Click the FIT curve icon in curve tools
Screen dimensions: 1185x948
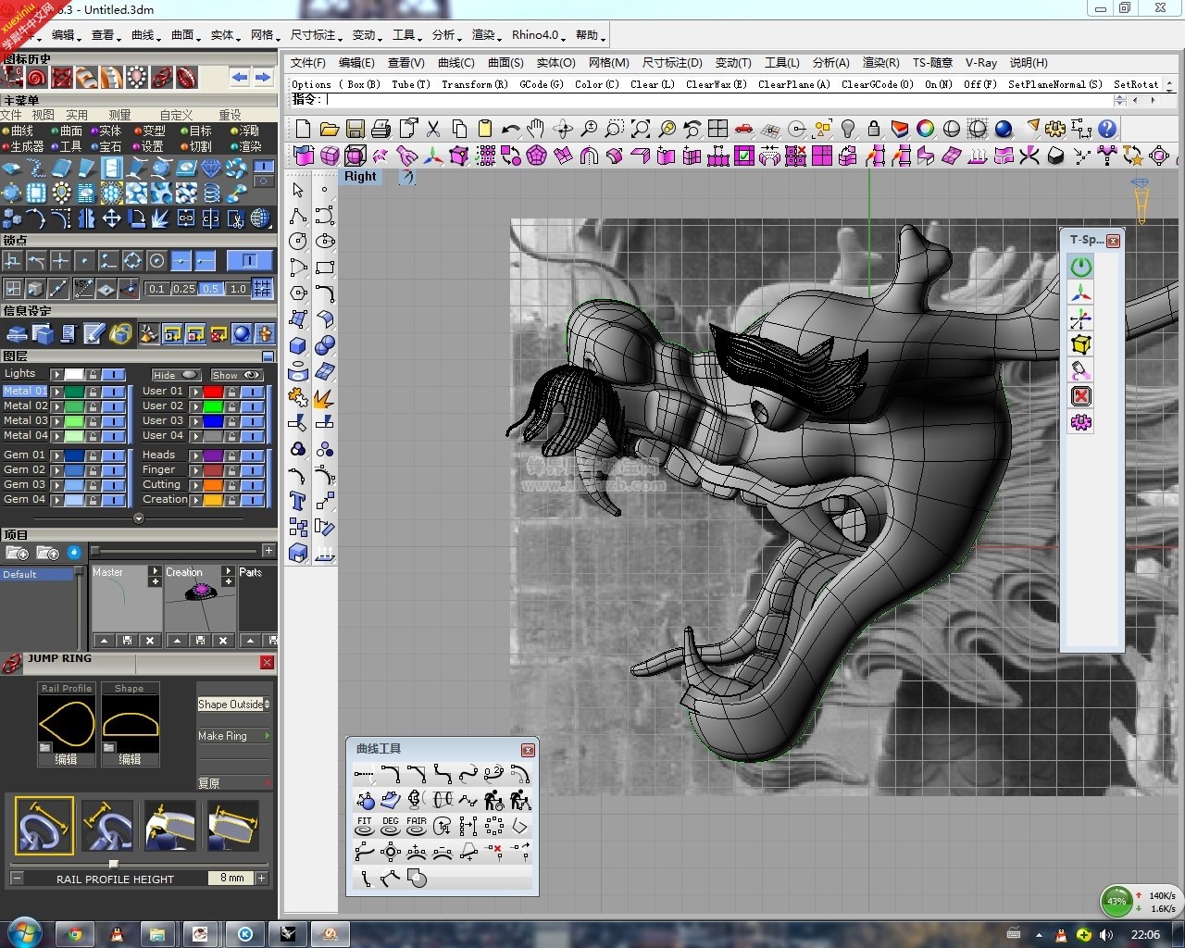(x=365, y=825)
